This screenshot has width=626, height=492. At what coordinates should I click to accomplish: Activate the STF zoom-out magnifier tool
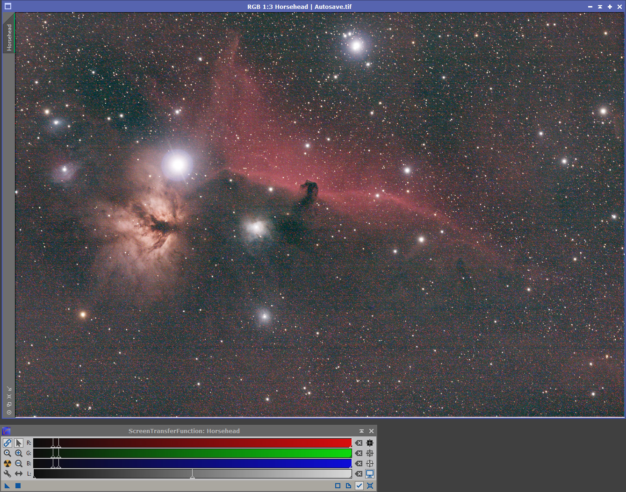click(19, 463)
